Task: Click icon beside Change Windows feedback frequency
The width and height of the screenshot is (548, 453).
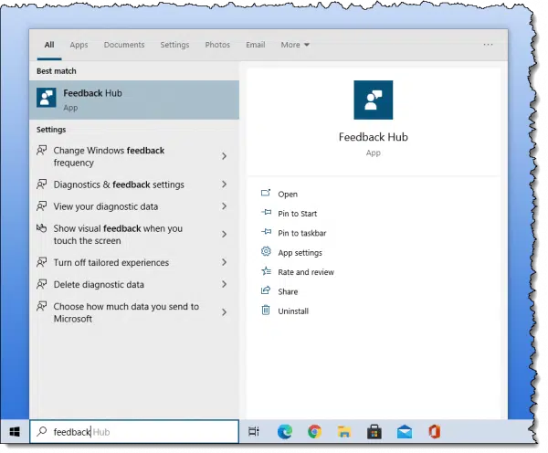Action: [x=42, y=151]
